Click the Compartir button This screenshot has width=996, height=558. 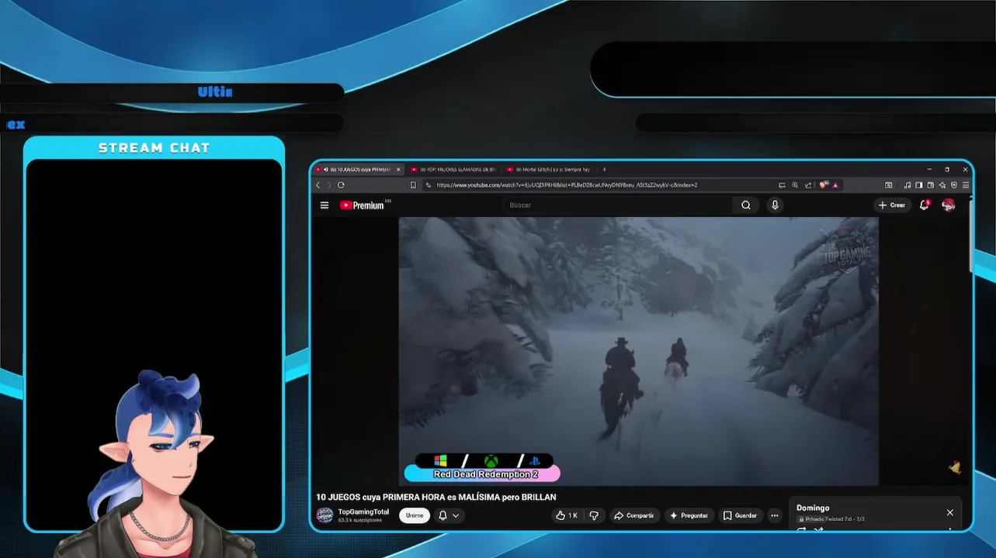(633, 515)
